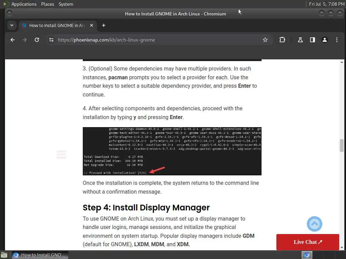Click scrollbar up arrow

pyautogui.click(x=342, y=62)
